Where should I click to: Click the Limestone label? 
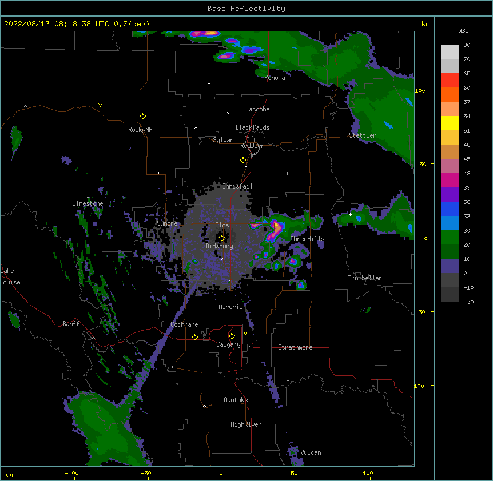click(88, 203)
